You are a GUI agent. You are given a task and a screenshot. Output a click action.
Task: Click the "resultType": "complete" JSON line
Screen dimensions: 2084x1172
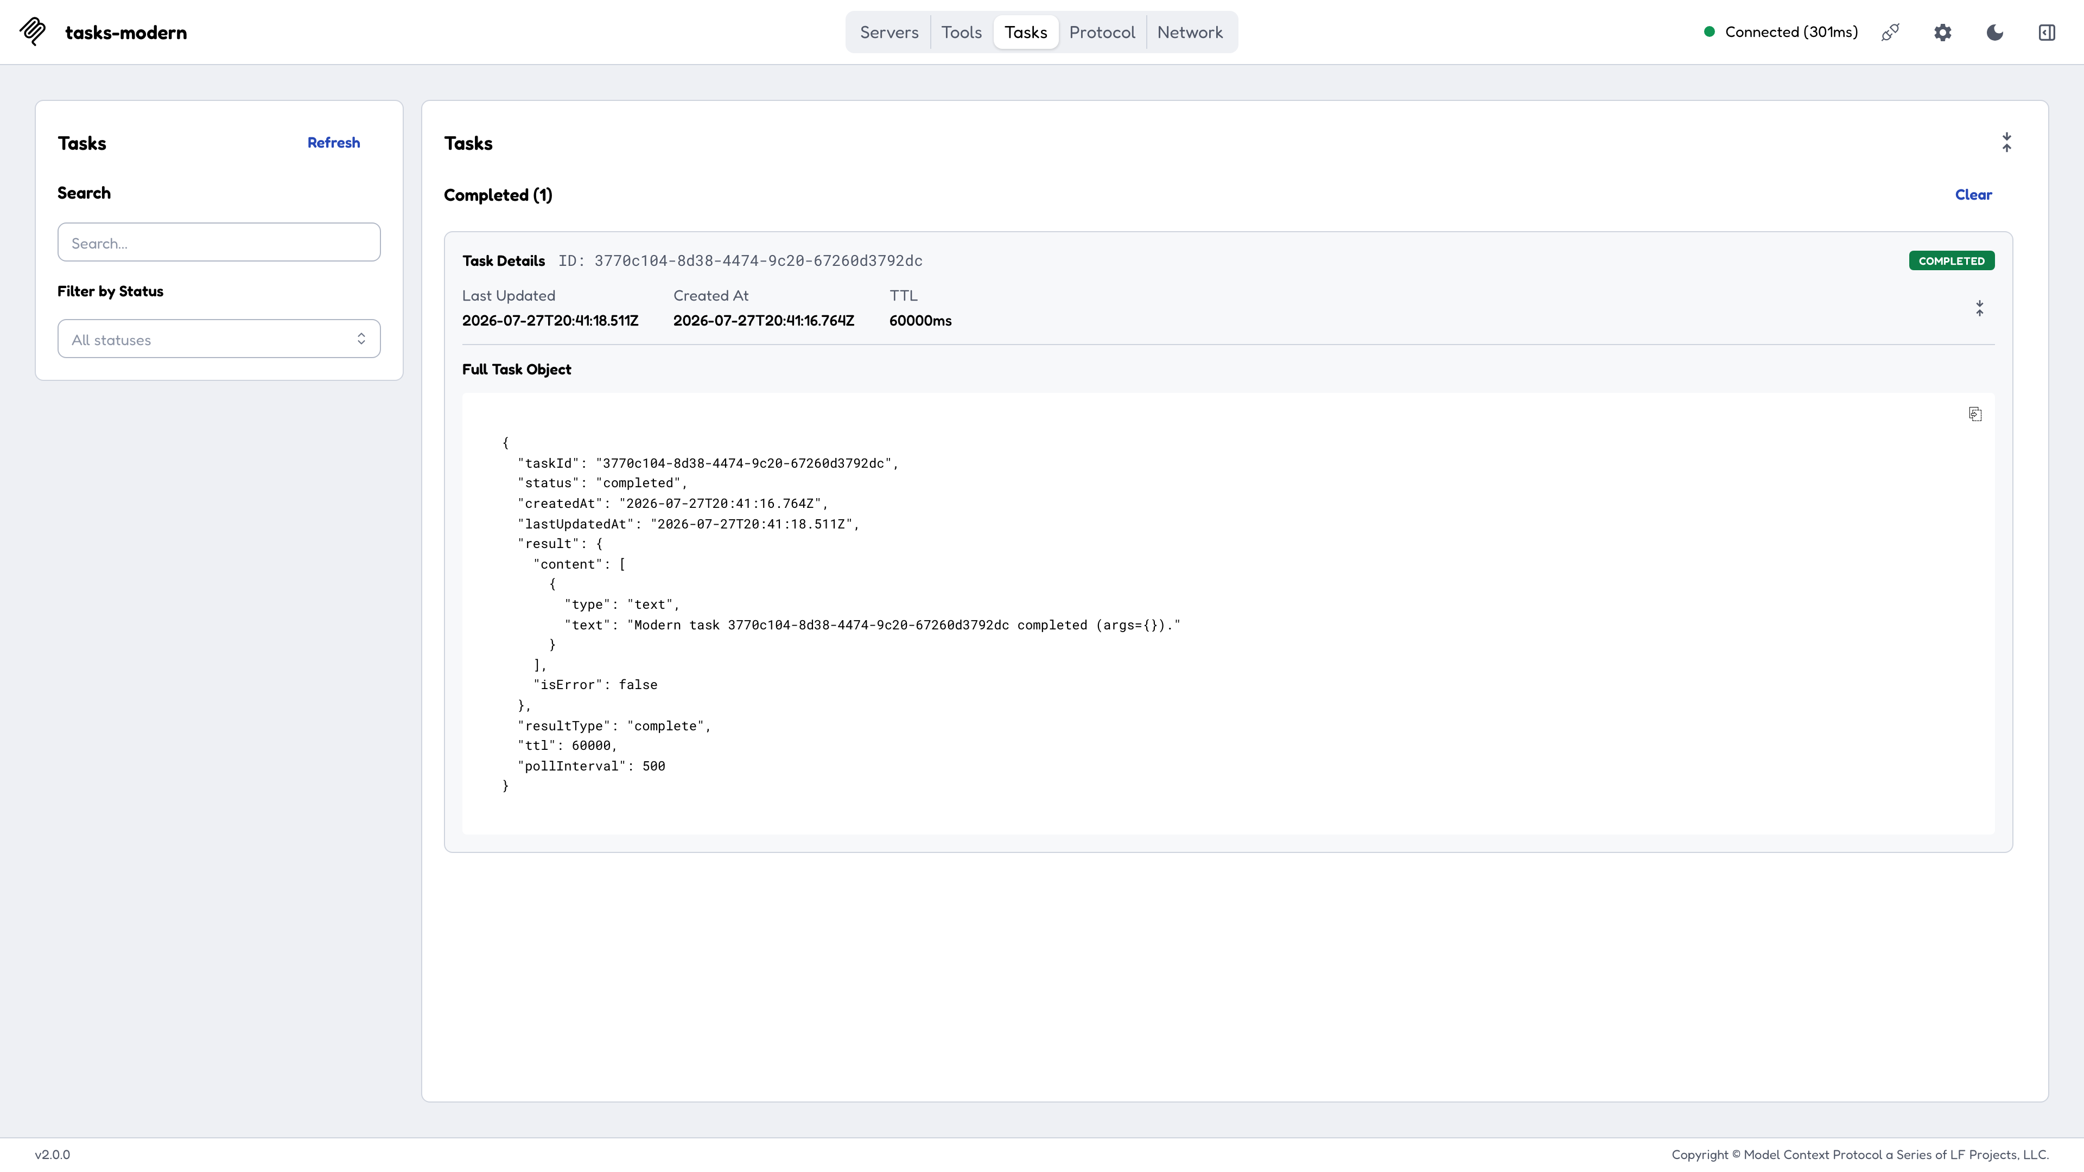pos(614,727)
